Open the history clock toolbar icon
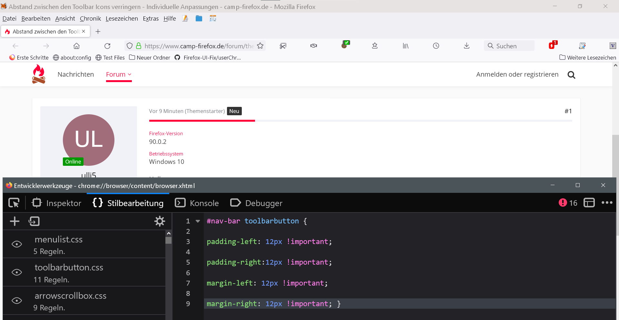The image size is (619, 320). [436, 46]
